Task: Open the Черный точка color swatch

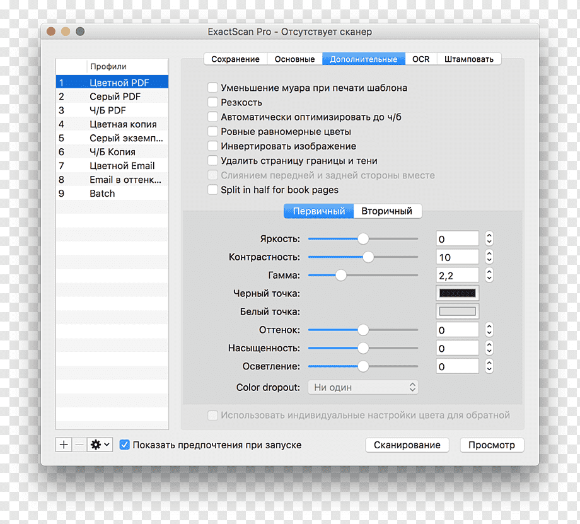Action: (x=458, y=293)
